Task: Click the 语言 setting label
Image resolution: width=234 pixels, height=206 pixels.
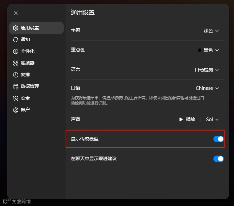Action: (x=75, y=69)
